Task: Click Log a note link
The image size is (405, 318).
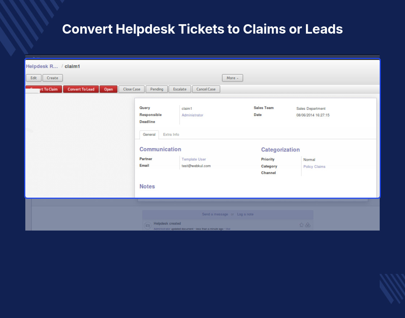Action: click(x=245, y=214)
